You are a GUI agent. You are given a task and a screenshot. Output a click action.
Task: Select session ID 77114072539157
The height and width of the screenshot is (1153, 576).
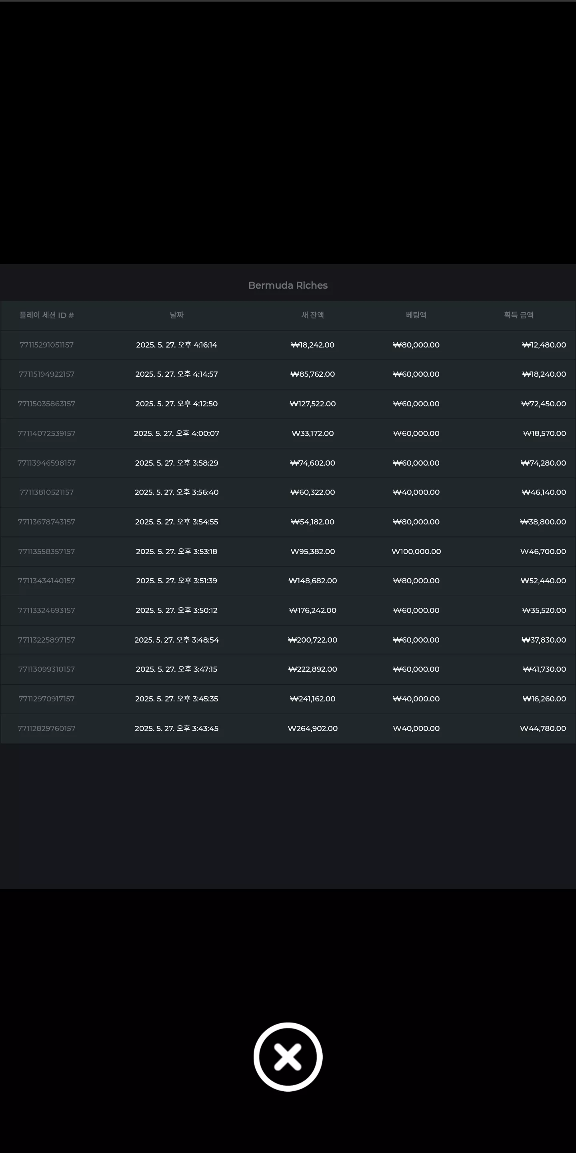coord(46,433)
